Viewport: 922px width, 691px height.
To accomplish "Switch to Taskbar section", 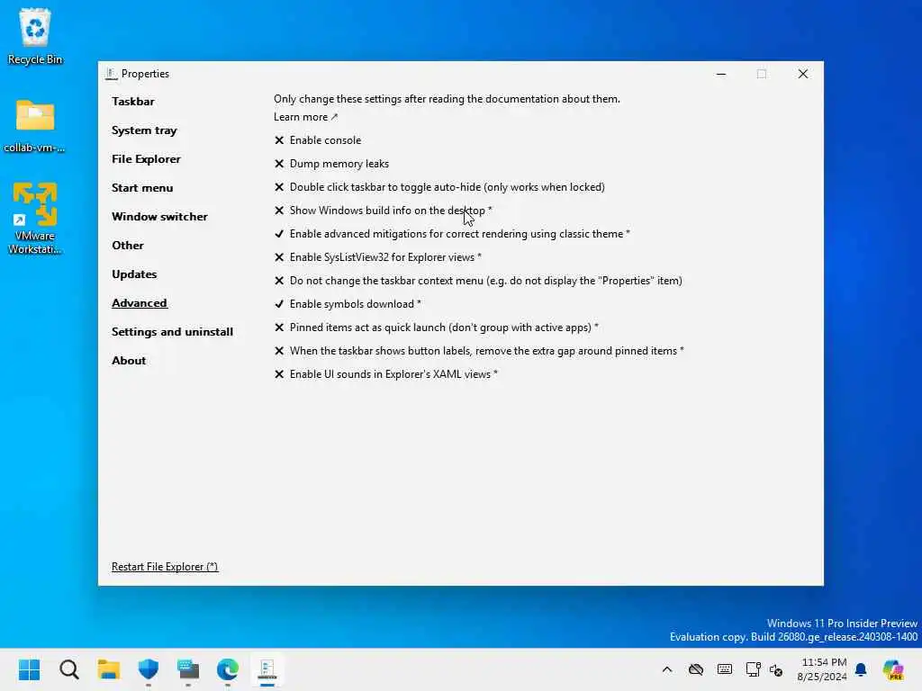I will tap(133, 102).
